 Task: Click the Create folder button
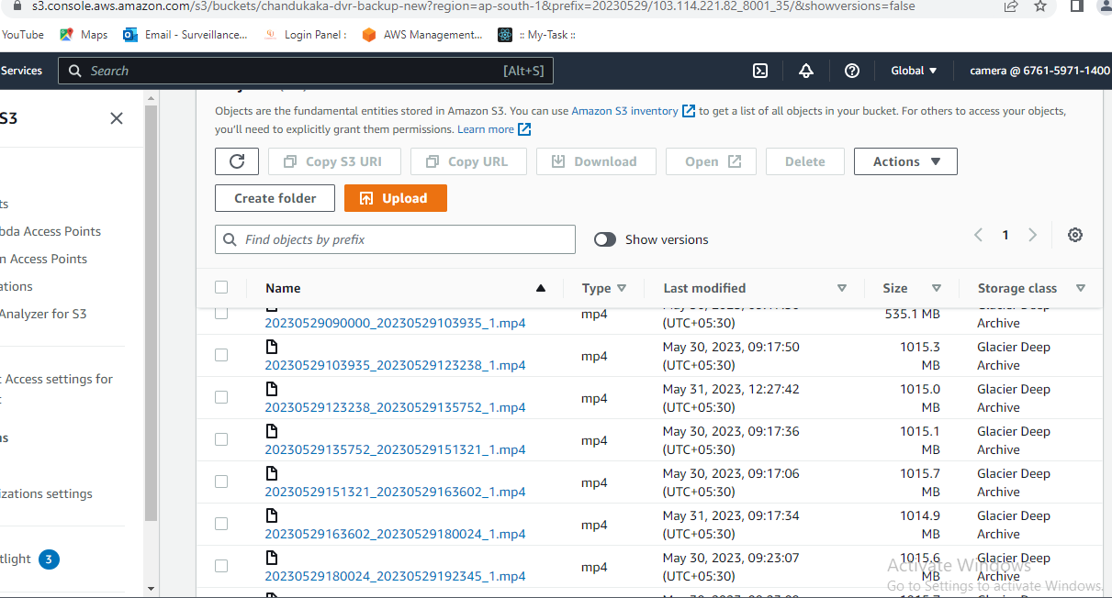[x=275, y=198]
